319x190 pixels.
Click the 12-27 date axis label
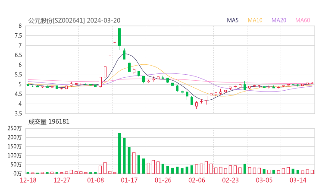(62, 180)
